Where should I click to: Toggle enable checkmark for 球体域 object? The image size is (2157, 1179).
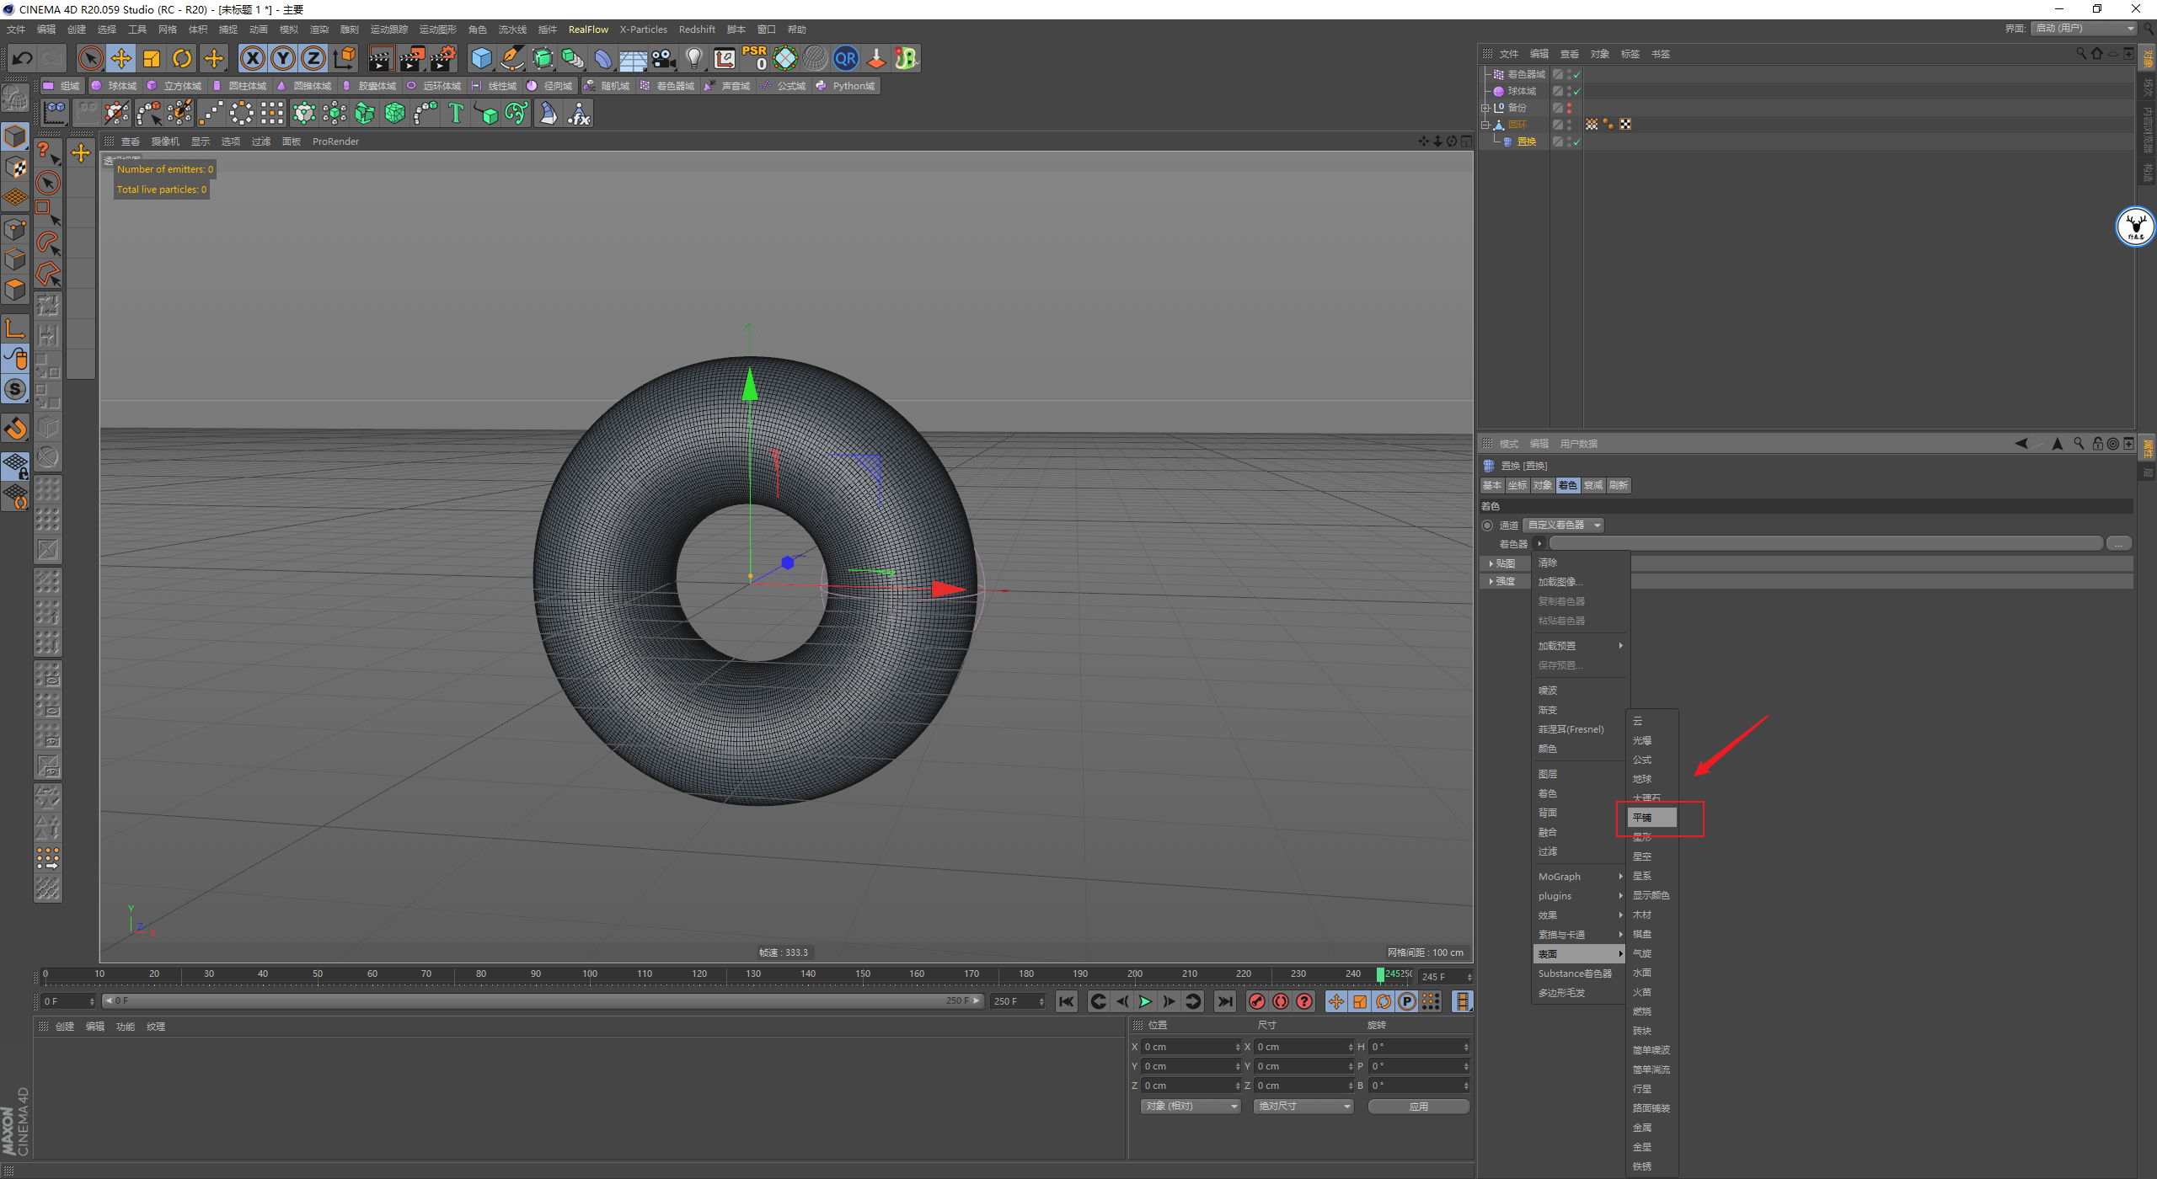pos(1576,91)
